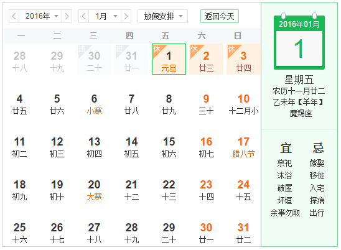Screen dimensions: 341x250
Task: Click 返回今天 button
Action: click(220, 16)
